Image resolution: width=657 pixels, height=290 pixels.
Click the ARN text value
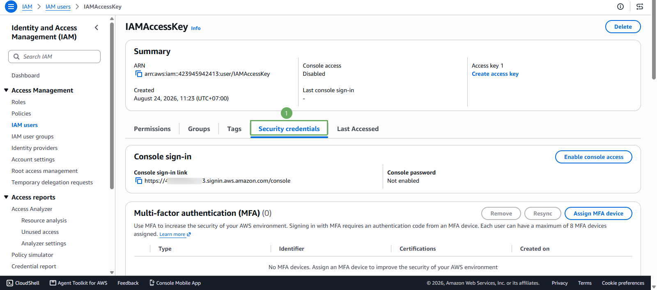point(207,74)
